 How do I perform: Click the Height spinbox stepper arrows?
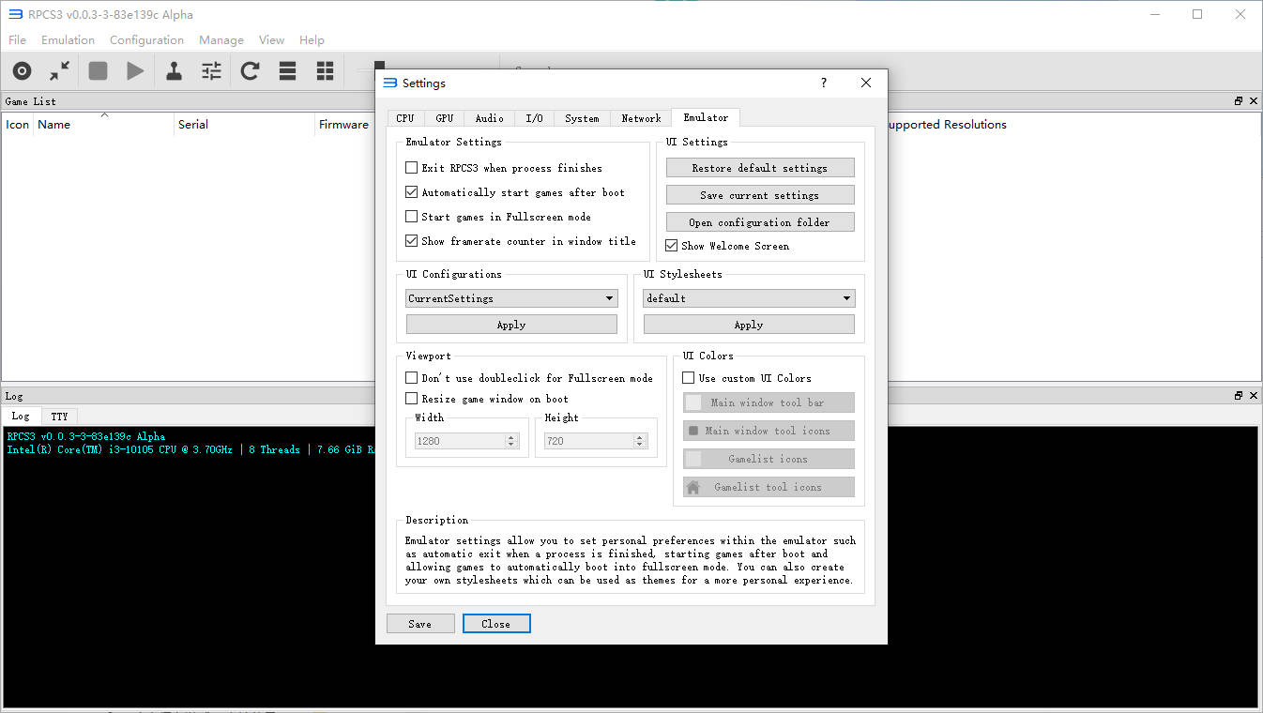tap(640, 441)
